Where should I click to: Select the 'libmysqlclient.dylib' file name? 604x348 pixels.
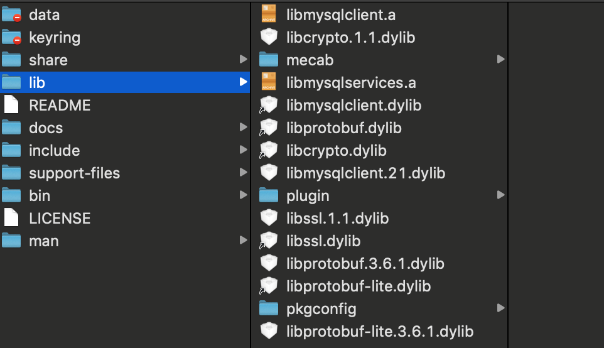coord(354,106)
